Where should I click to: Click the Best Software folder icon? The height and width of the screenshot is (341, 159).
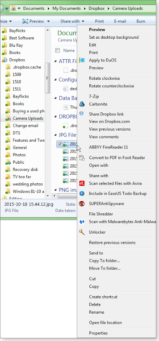click(x=4, y=38)
